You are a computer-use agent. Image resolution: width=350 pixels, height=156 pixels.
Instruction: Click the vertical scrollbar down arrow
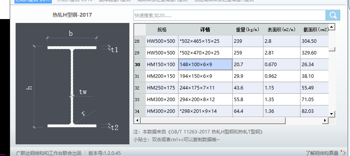pyautogui.click(x=332, y=114)
